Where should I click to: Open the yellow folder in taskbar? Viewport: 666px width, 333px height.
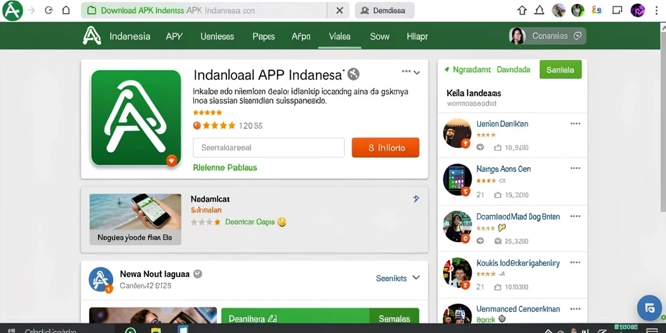(x=157, y=330)
